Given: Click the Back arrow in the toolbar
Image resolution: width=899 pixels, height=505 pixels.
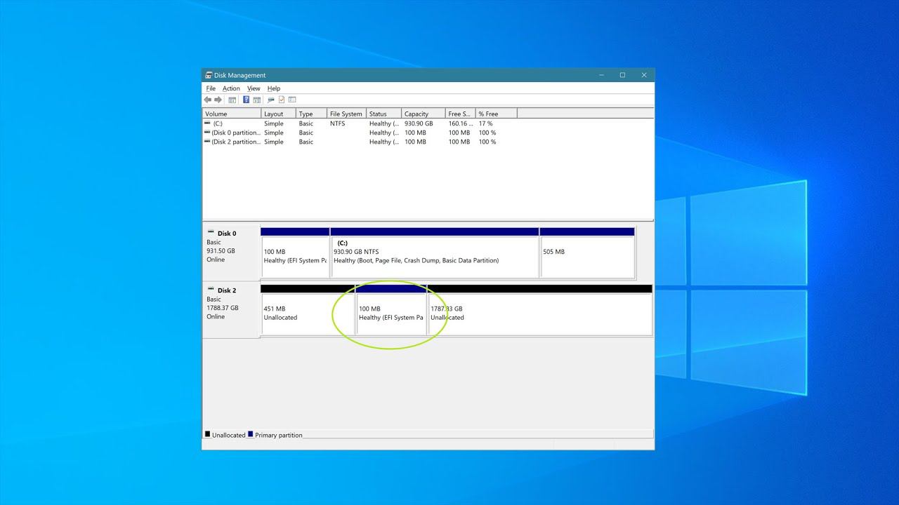Looking at the screenshot, I should click(x=208, y=100).
